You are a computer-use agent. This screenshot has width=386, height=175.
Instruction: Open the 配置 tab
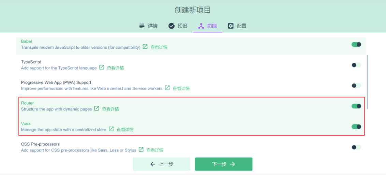(x=237, y=26)
